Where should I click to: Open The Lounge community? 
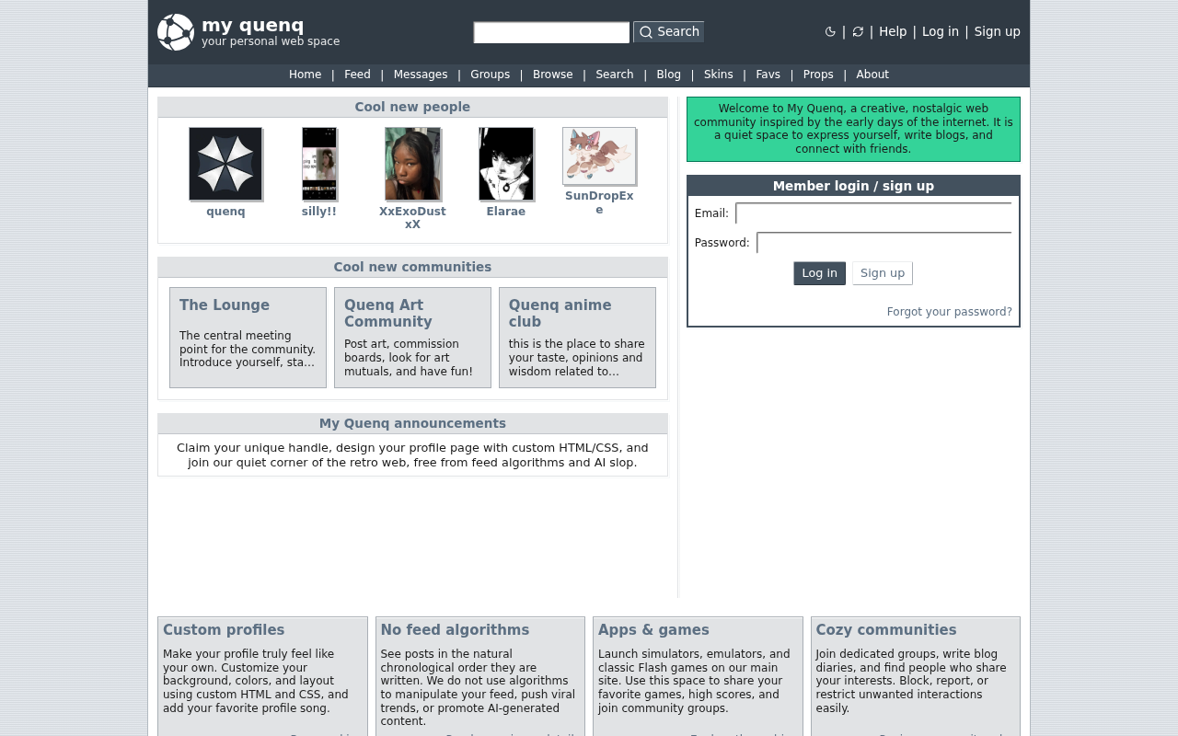click(x=225, y=305)
